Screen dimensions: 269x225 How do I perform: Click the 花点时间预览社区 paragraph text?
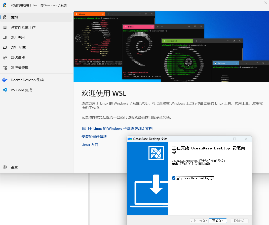coord(127,117)
